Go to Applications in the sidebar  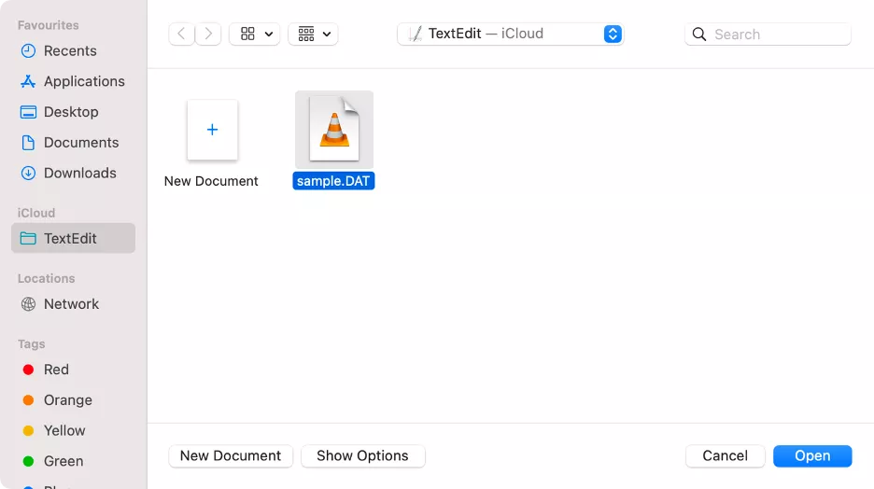(83, 81)
